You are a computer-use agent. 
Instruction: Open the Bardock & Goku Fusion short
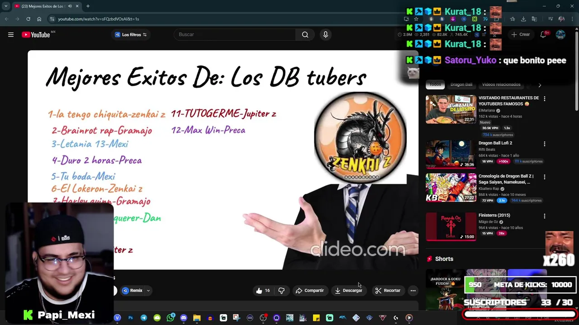[x=445, y=290]
